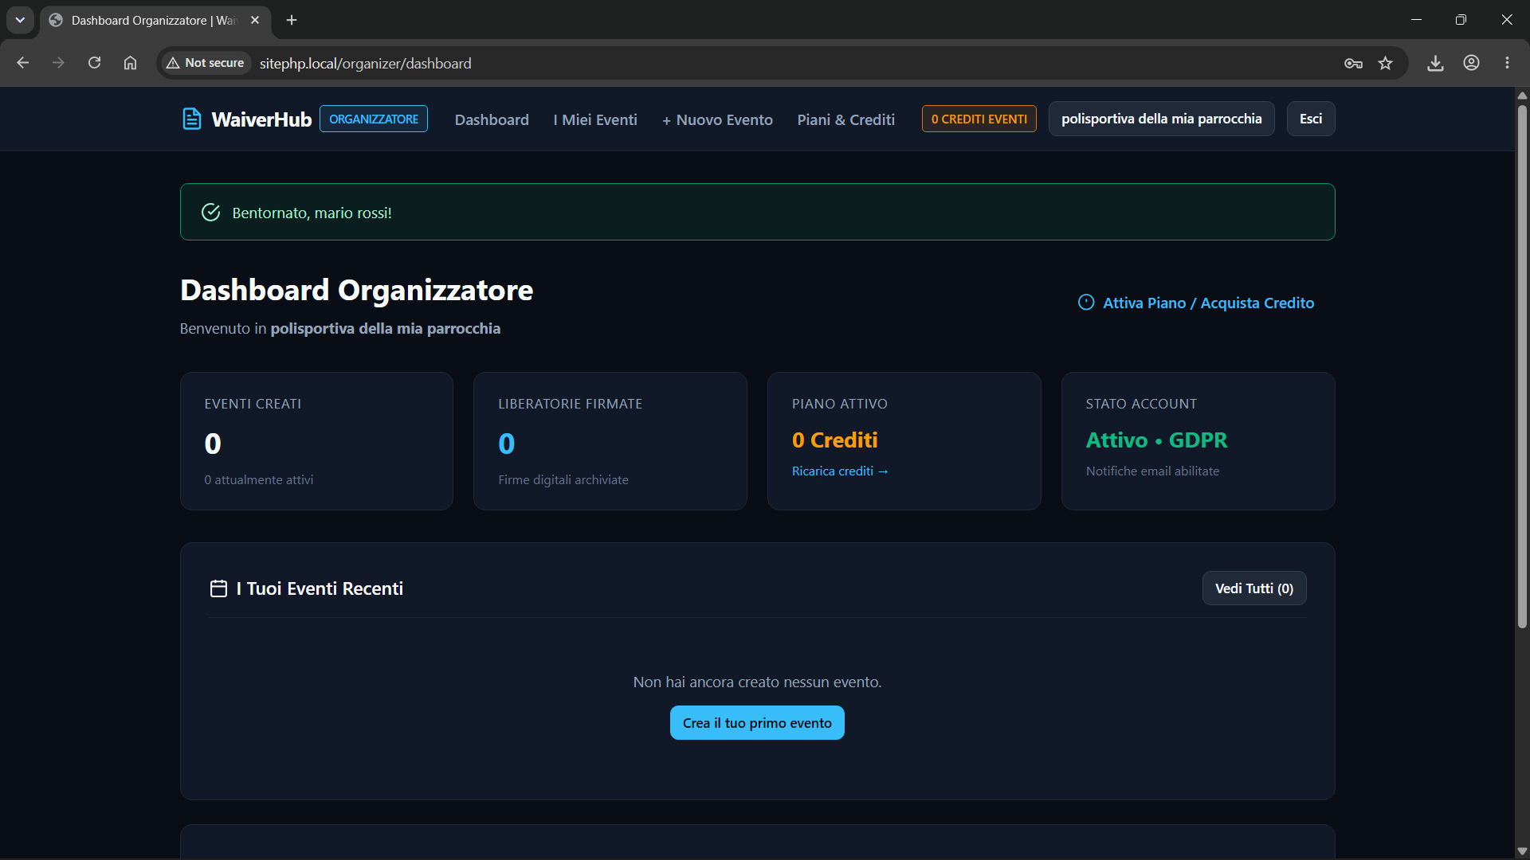Bookmark this page with the star icon

tap(1386, 63)
